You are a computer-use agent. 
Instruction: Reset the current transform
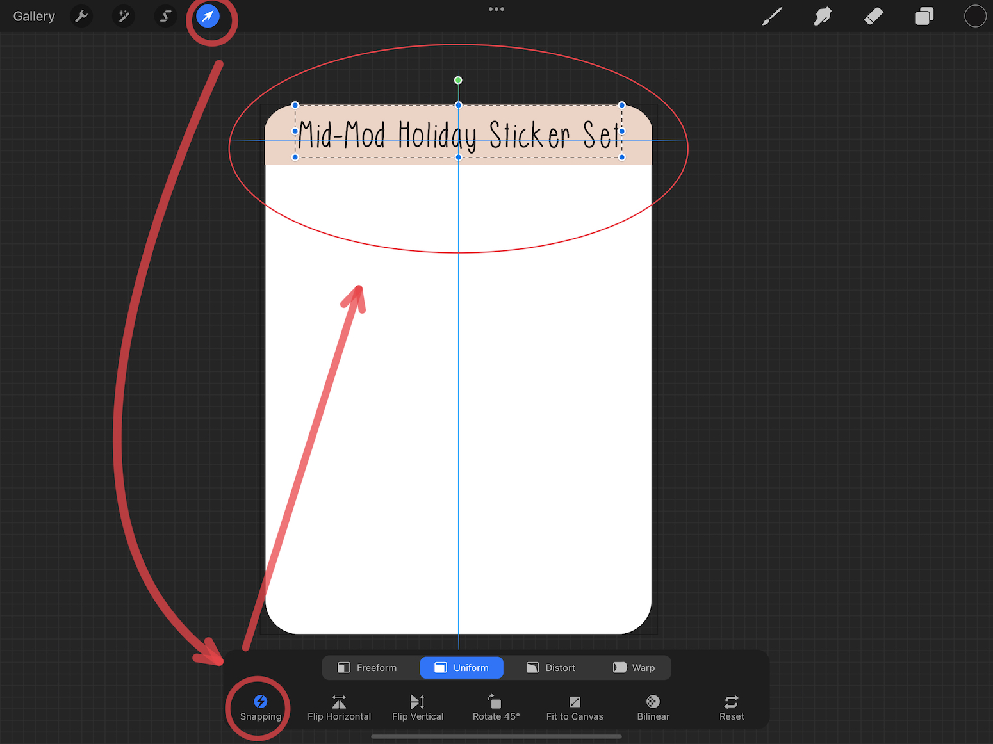(731, 707)
